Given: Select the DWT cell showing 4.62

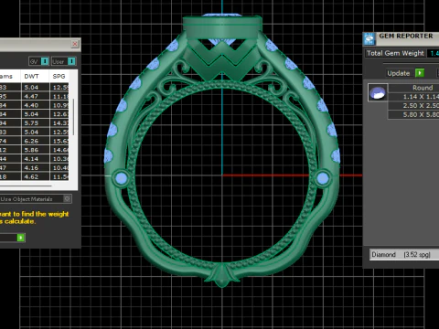Looking at the screenshot, I should click(x=35, y=176).
